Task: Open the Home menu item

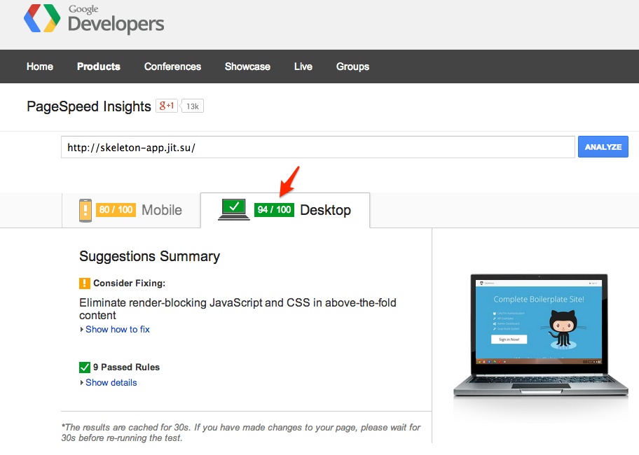Action: (40, 66)
